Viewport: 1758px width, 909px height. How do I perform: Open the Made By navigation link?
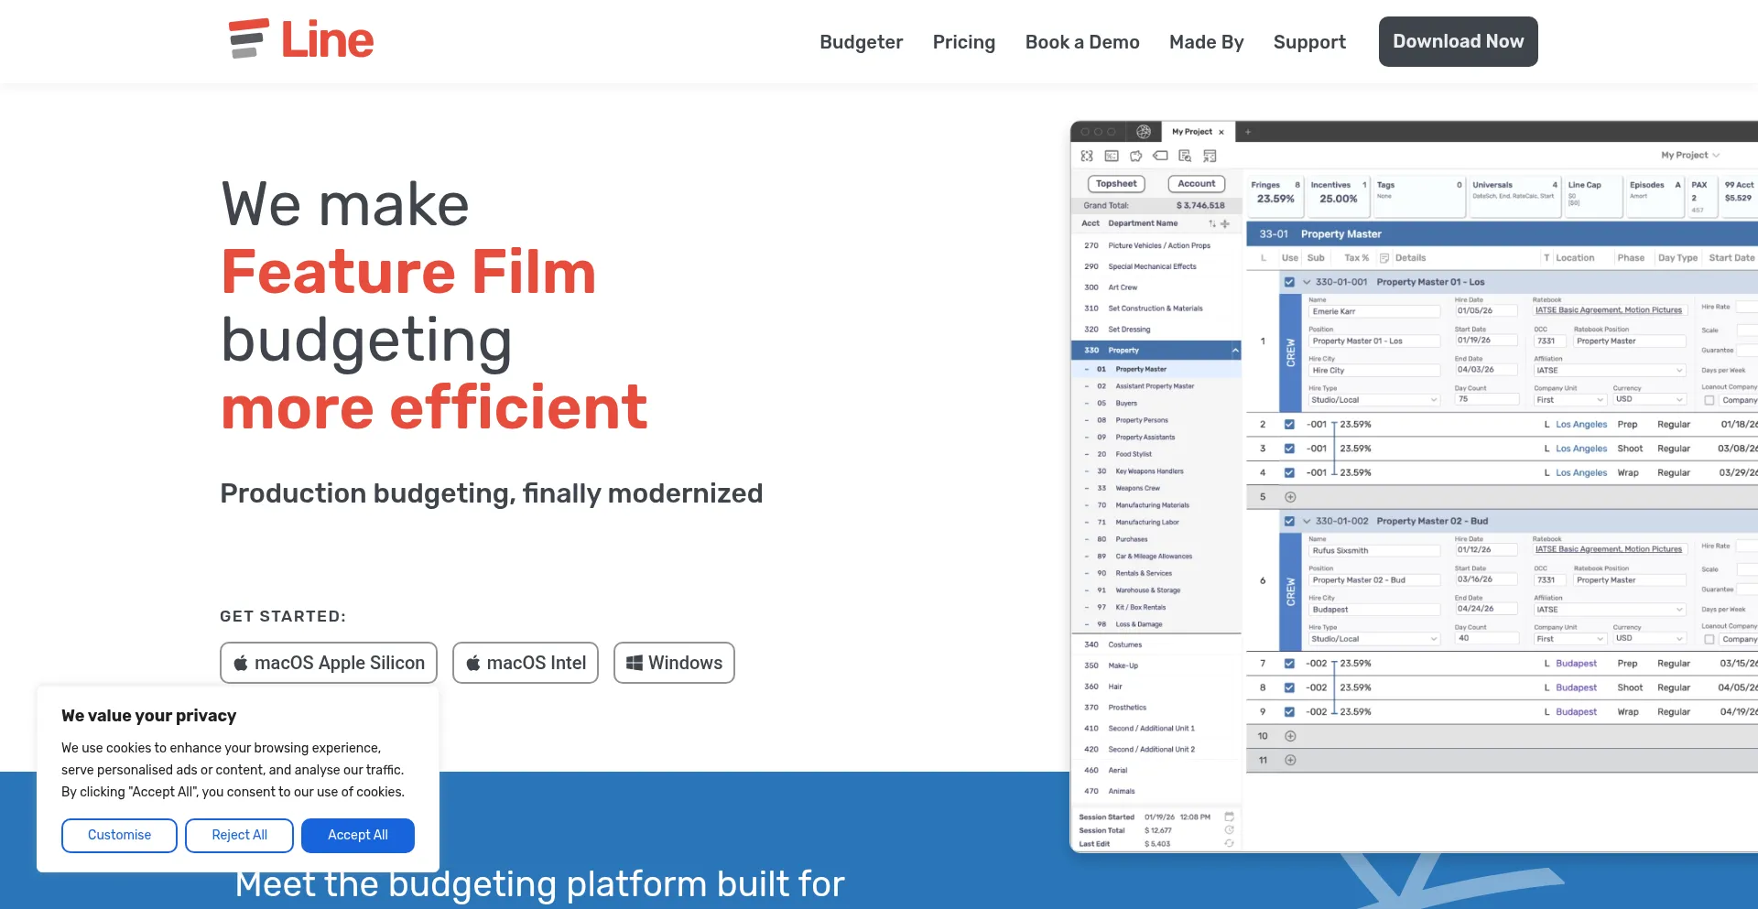pyautogui.click(x=1206, y=42)
